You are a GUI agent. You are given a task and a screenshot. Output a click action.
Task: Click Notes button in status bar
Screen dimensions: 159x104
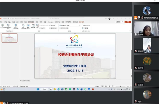[x=97, y=86]
